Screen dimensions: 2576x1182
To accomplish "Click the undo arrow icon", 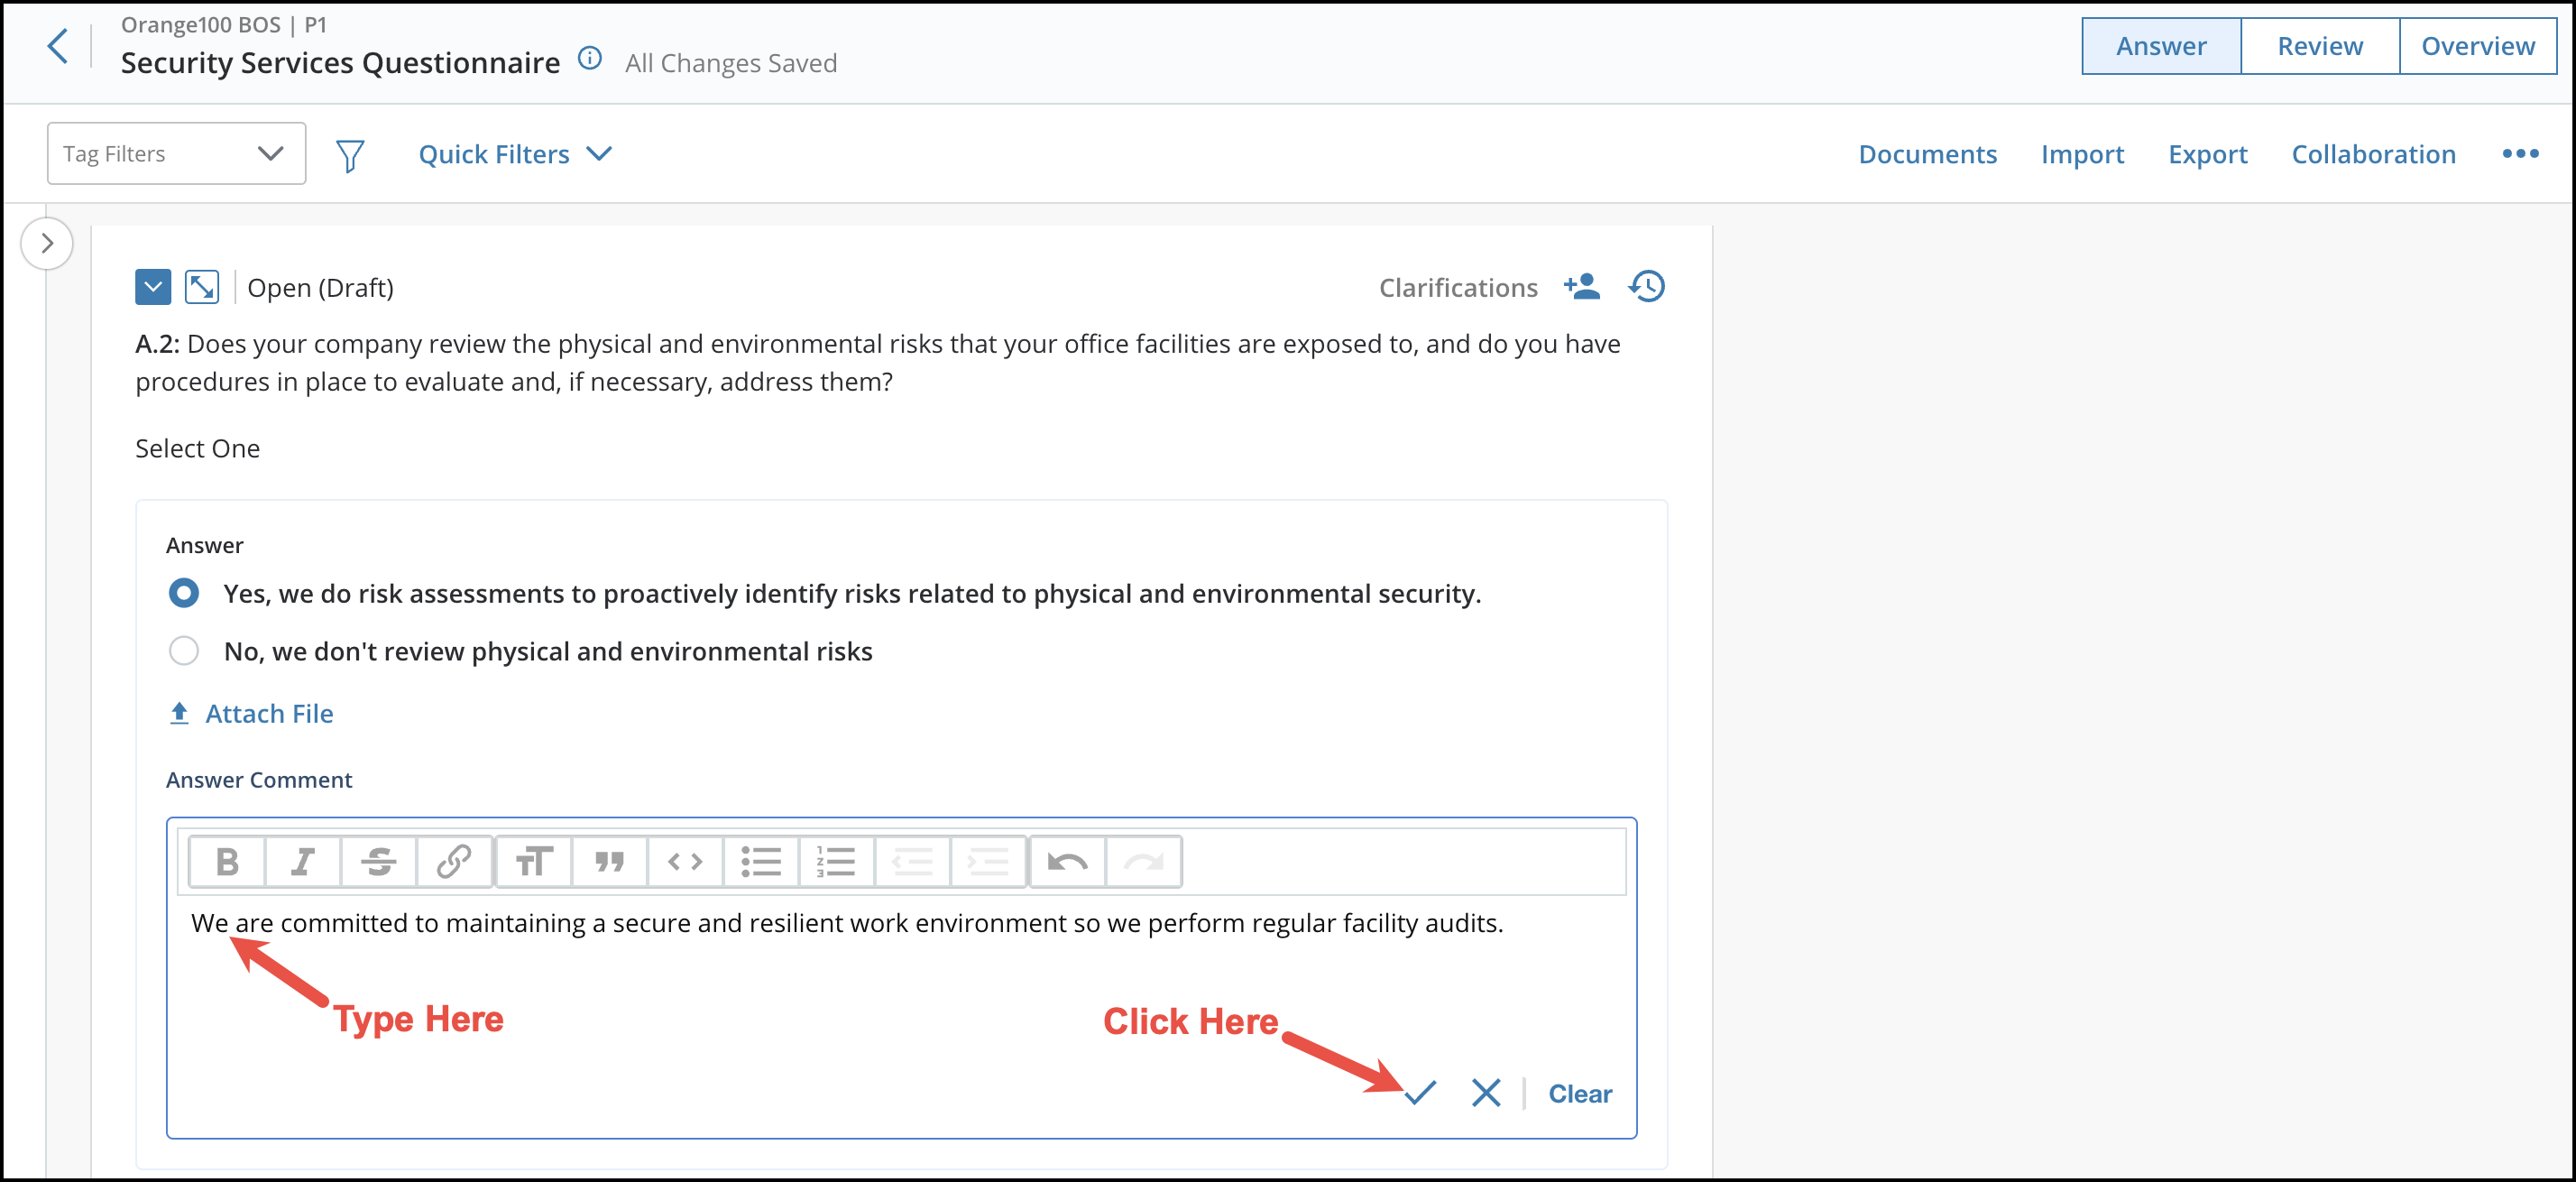I will tap(1067, 861).
